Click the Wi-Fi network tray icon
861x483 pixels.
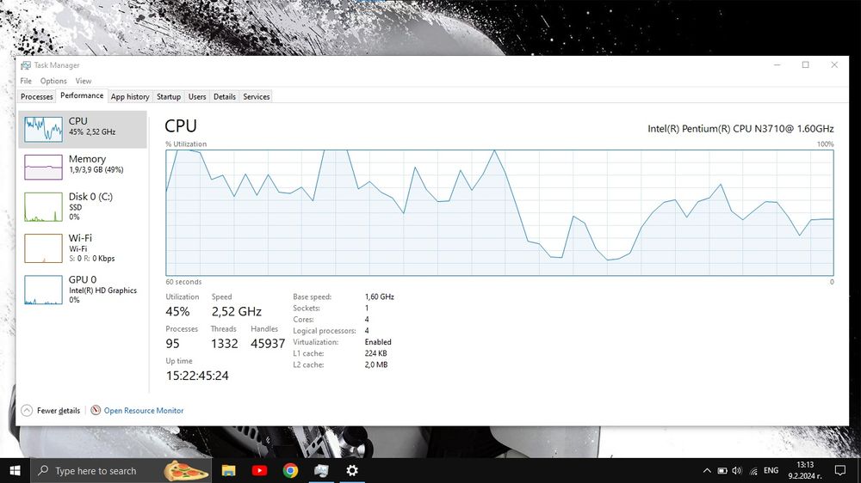tap(753, 471)
